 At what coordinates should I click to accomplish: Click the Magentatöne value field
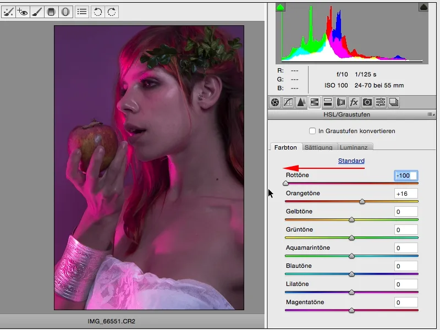(x=406, y=302)
